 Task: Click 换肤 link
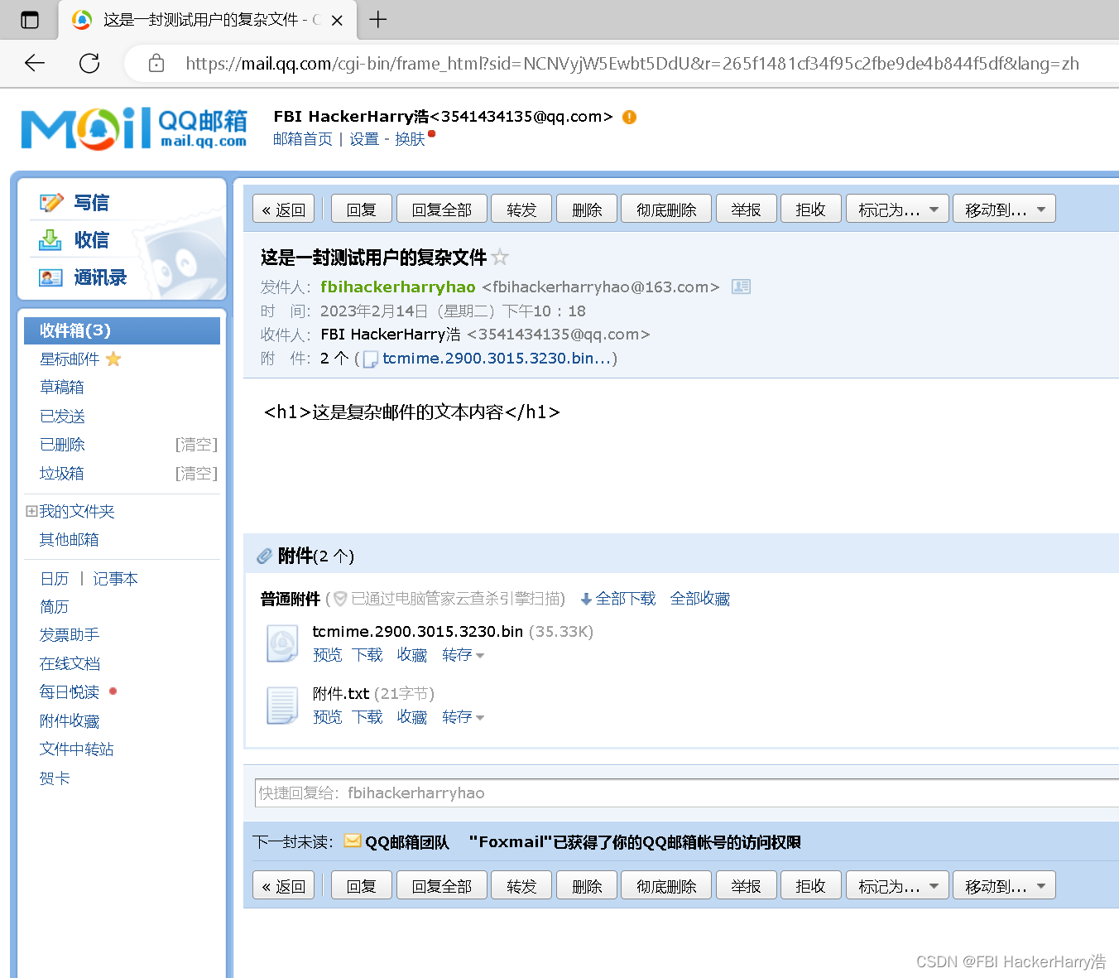pos(410,138)
